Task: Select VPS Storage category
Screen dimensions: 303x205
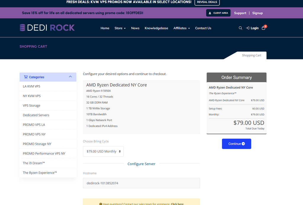Action: pyautogui.click(x=48, y=105)
